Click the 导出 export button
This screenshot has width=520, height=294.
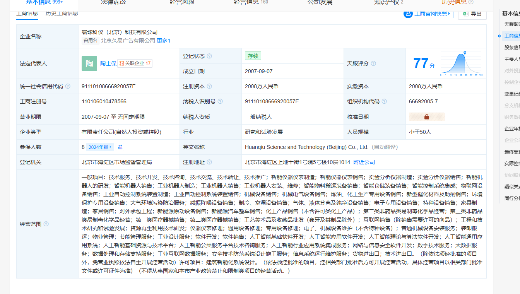472,14
